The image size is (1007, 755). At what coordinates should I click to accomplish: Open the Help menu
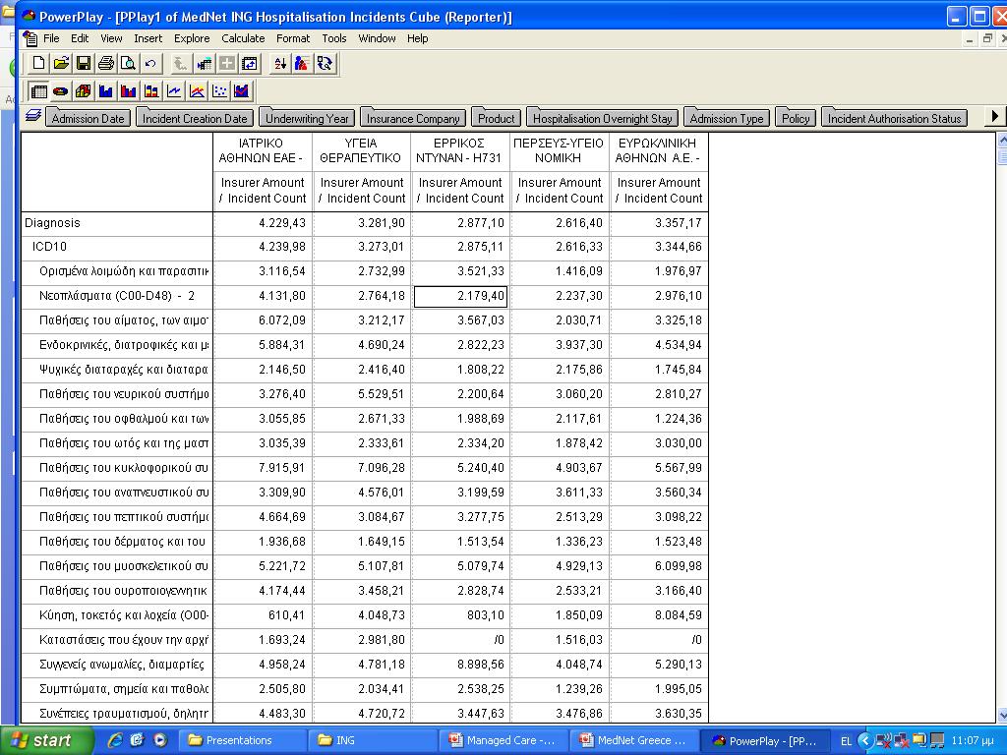point(417,38)
